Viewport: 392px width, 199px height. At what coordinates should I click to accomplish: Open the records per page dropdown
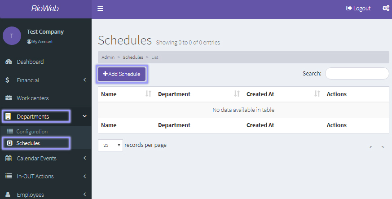[110, 145]
